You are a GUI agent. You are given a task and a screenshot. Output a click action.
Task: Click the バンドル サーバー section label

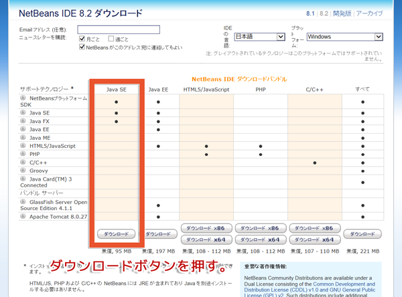(x=42, y=193)
